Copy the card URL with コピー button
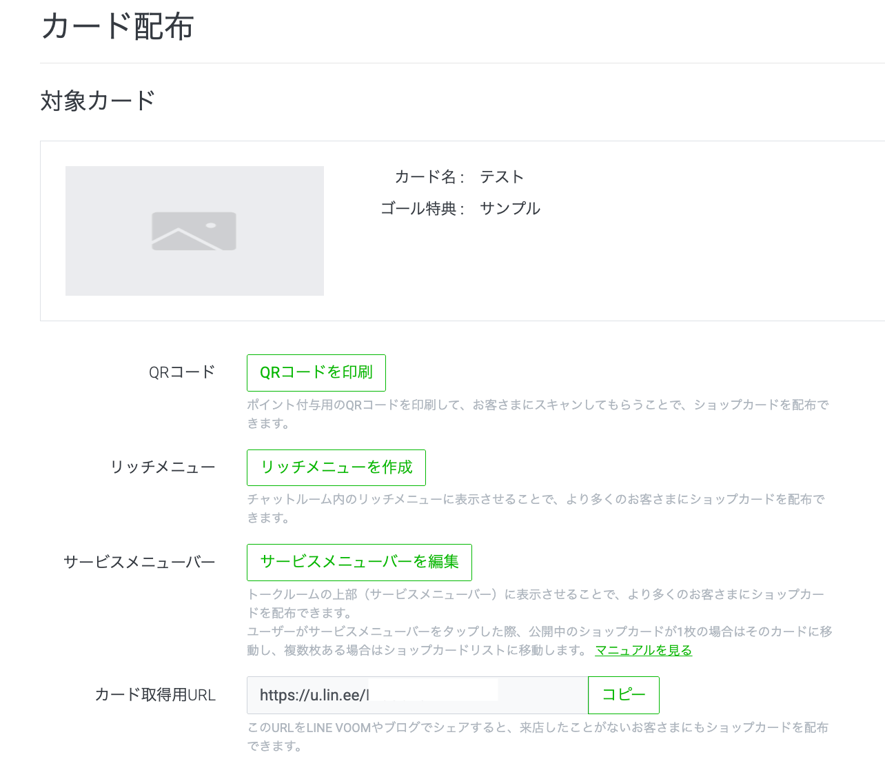Viewport: 885px width, 779px height. [623, 695]
